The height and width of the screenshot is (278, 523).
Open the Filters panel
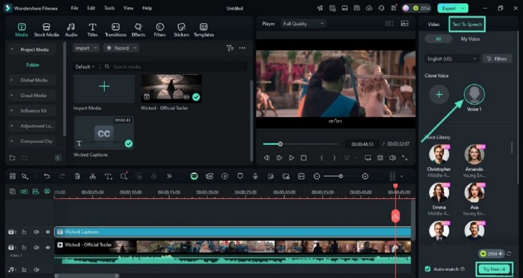pos(160,29)
